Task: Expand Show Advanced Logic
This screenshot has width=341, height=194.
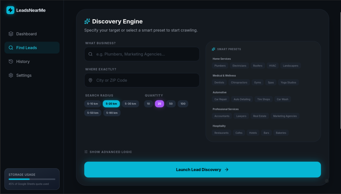Action: pyautogui.click(x=108, y=152)
